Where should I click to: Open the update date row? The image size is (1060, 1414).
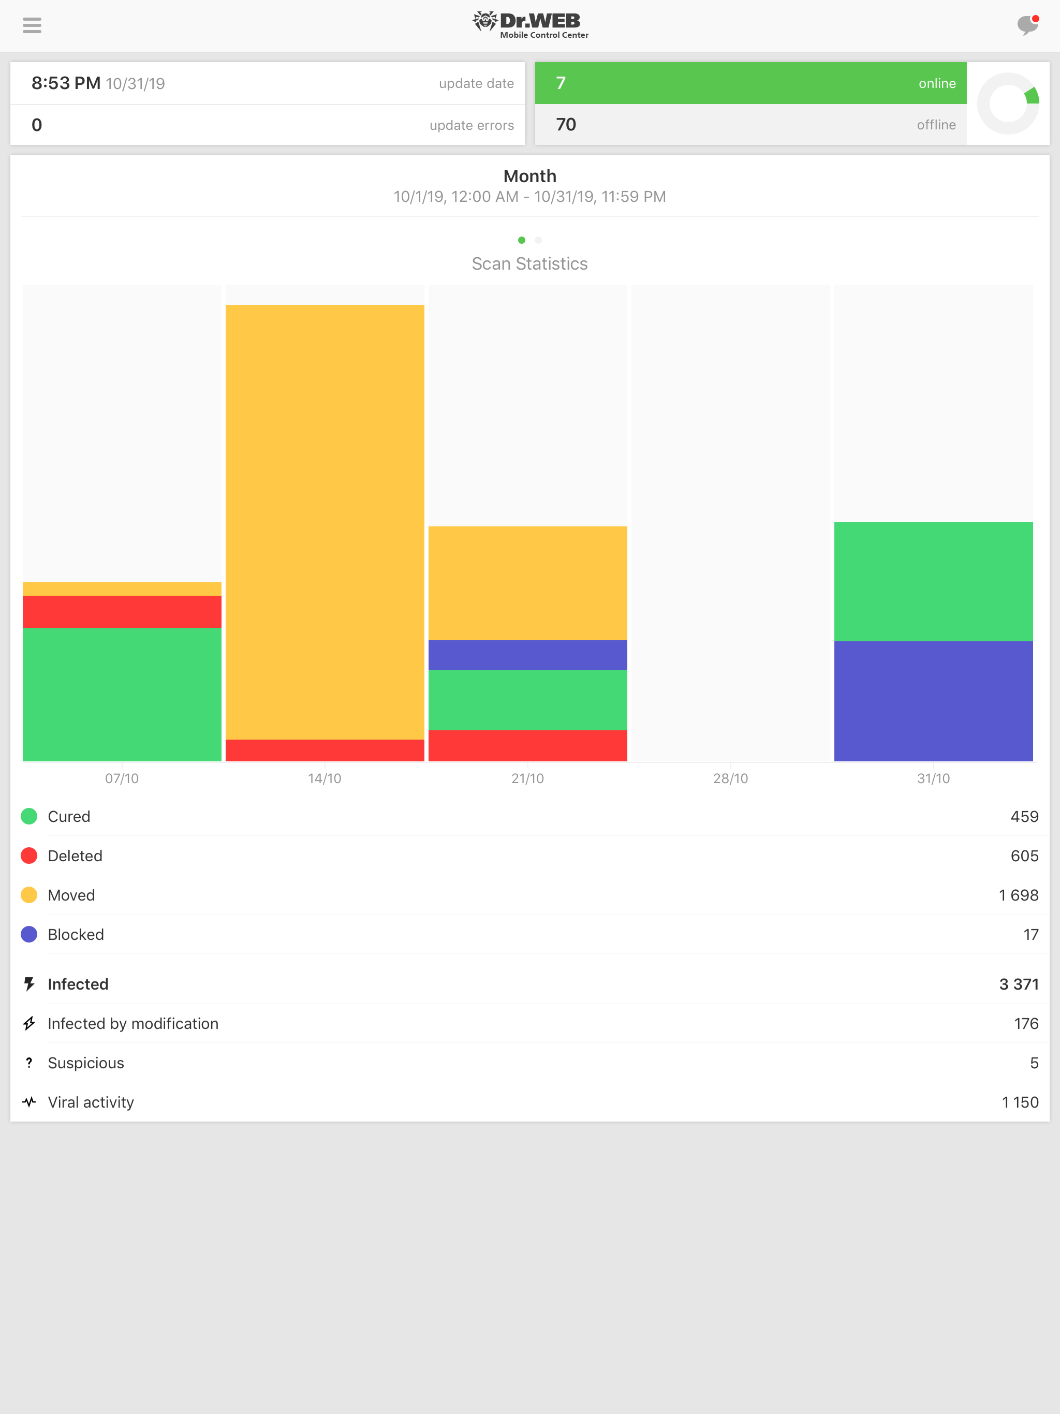click(x=267, y=83)
